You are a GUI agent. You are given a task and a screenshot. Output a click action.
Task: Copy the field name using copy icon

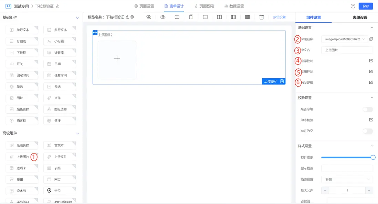pos(371,39)
